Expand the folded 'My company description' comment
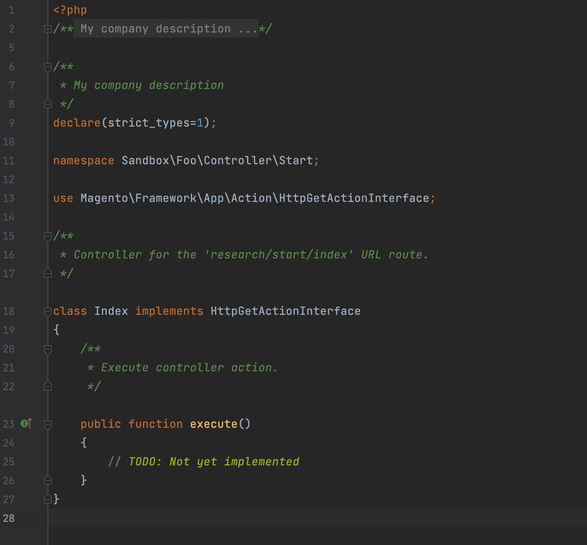 48,29
